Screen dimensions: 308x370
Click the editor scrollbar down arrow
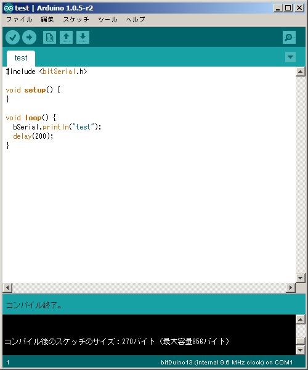301,278
